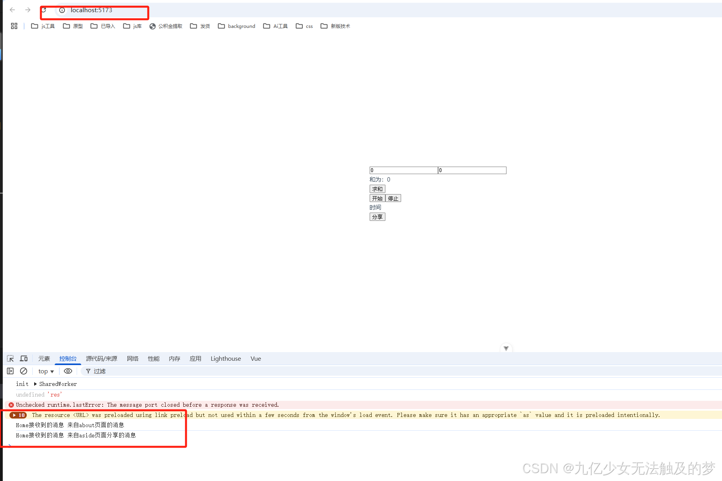The width and height of the screenshot is (722, 481).
Task: Open the top context dropdown
Action: point(46,371)
